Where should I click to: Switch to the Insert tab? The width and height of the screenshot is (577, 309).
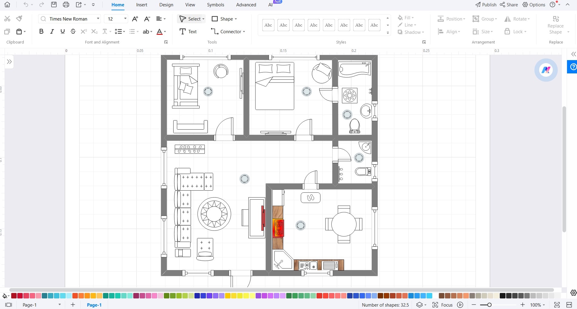pyautogui.click(x=141, y=5)
